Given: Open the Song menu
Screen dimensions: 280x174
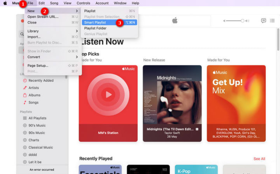Looking at the screenshot, I should coord(54,3).
